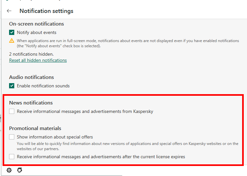Image resolution: width=247 pixels, height=176 pixels.
Task: Select the Promotional materials heading
Action: pyautogui.click(x=35, y=128)
